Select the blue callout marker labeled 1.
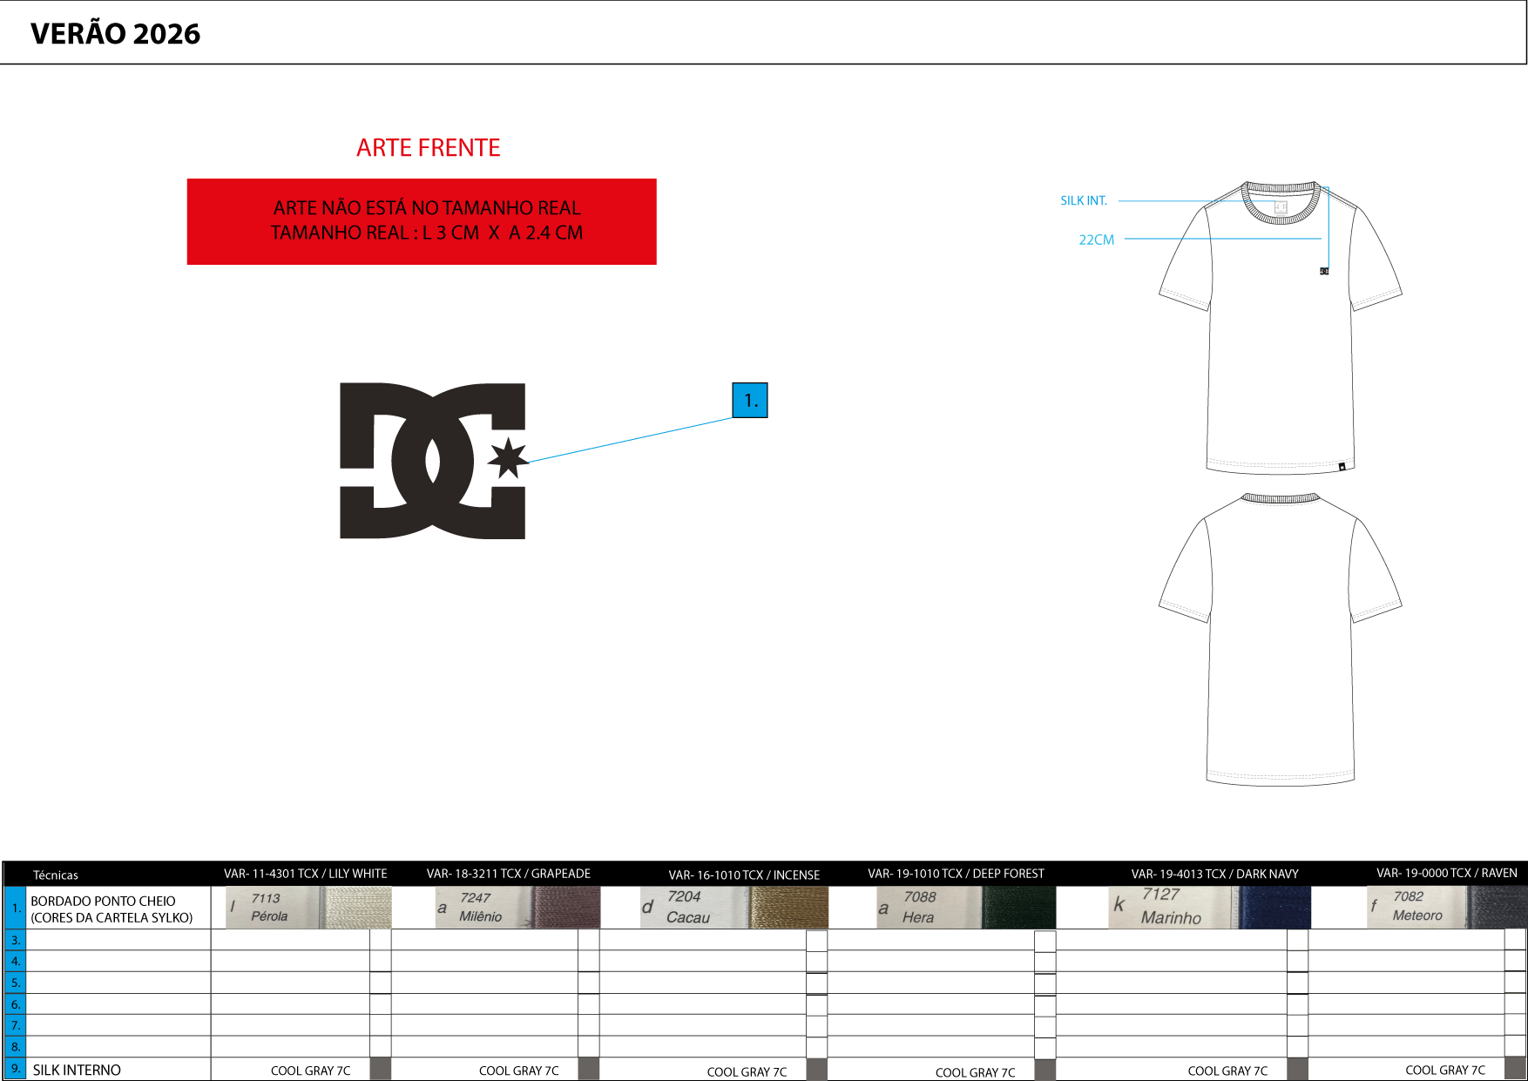Image resolution: width=1528 pixels, height=1081 pixels. tap(749, 401)
